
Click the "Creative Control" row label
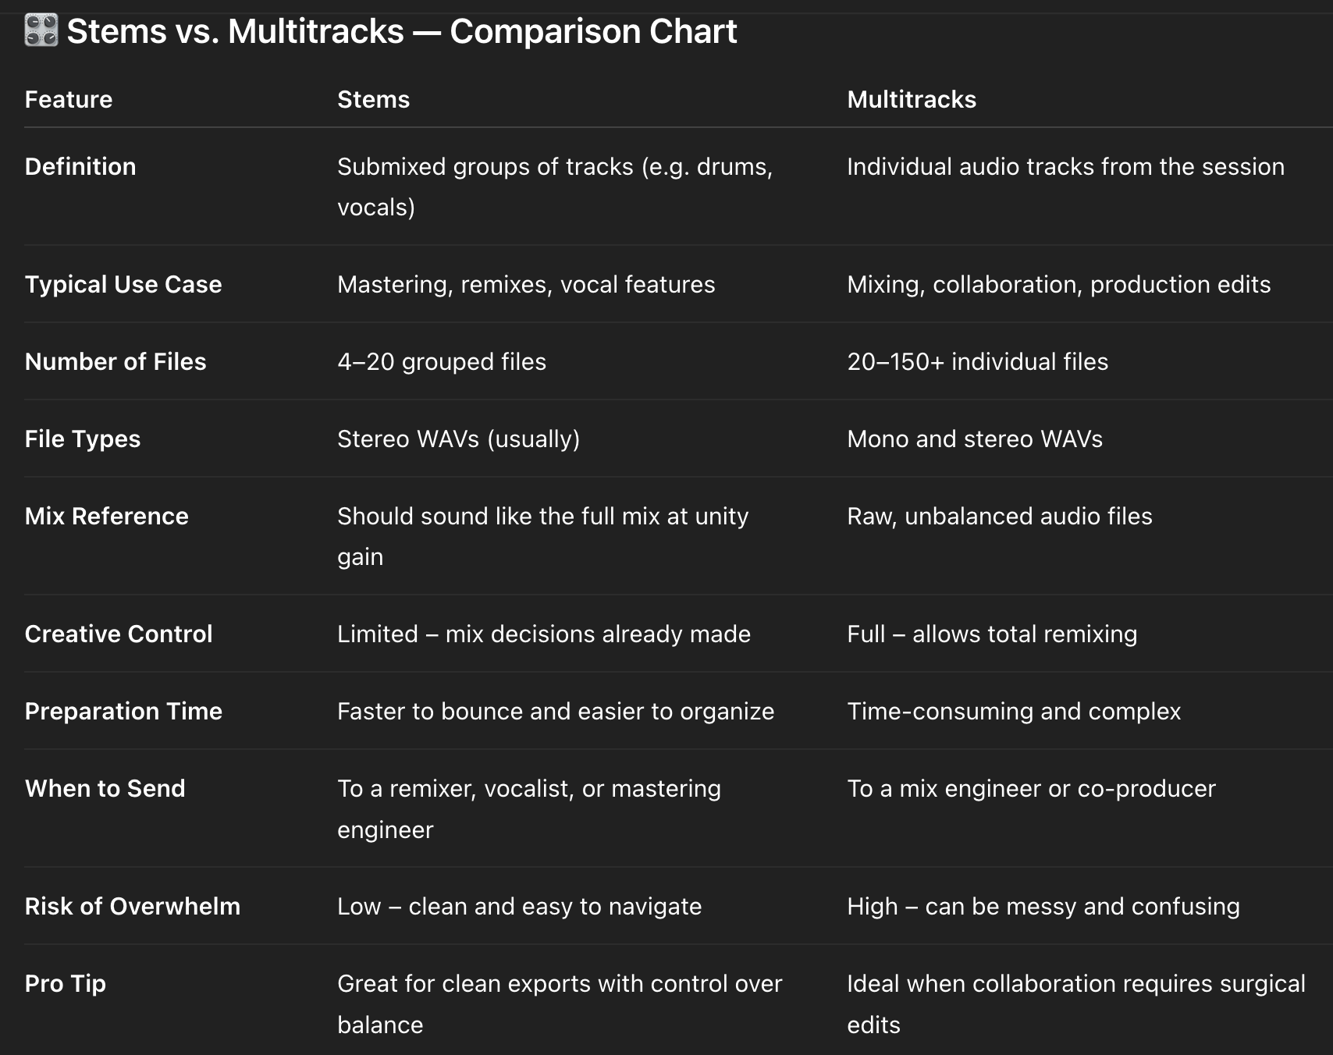(x=119, y=634)
